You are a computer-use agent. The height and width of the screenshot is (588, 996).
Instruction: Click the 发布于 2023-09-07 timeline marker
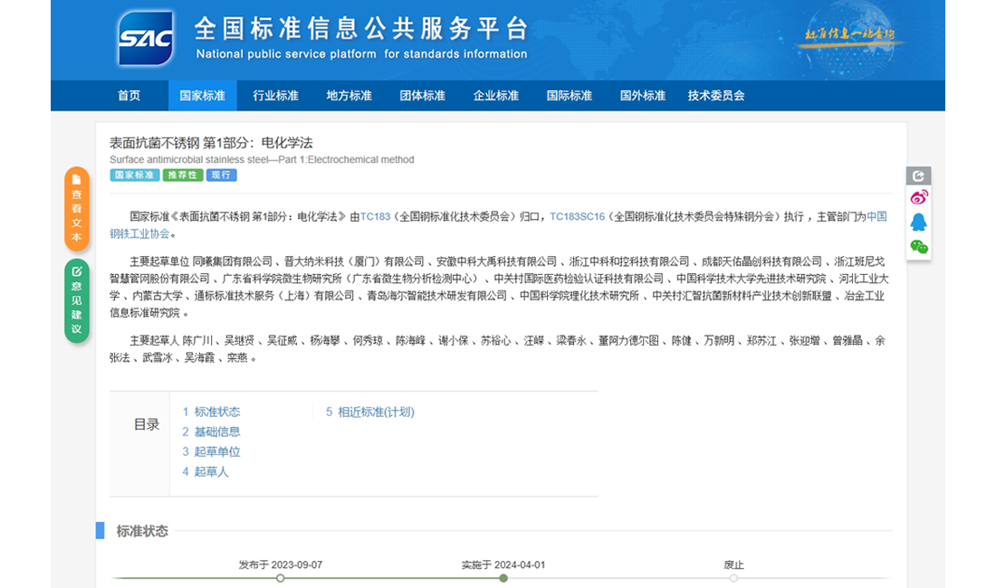point(280,578)
